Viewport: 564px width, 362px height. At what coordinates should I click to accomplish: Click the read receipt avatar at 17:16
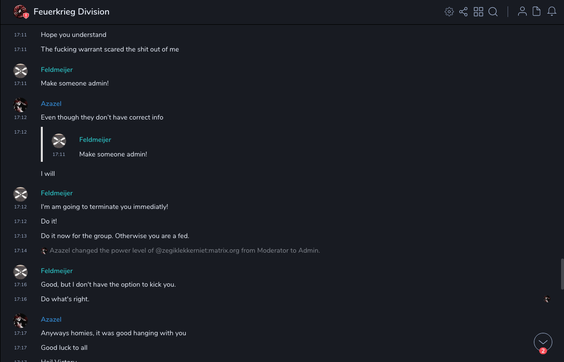point(547,299)
